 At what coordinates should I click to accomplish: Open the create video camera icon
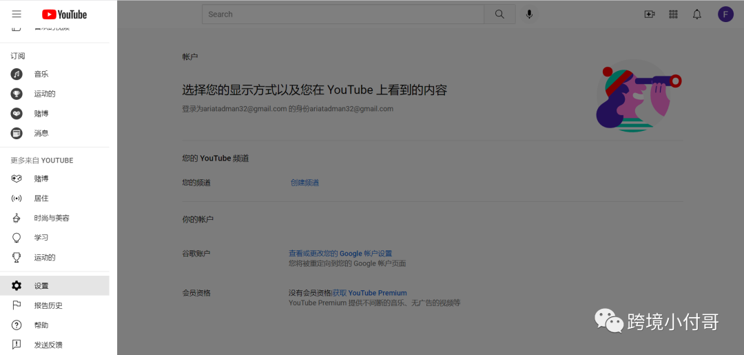click(650, 14)
